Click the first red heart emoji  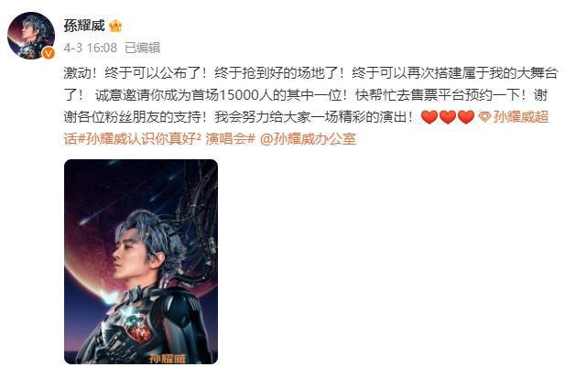point(429,117)
